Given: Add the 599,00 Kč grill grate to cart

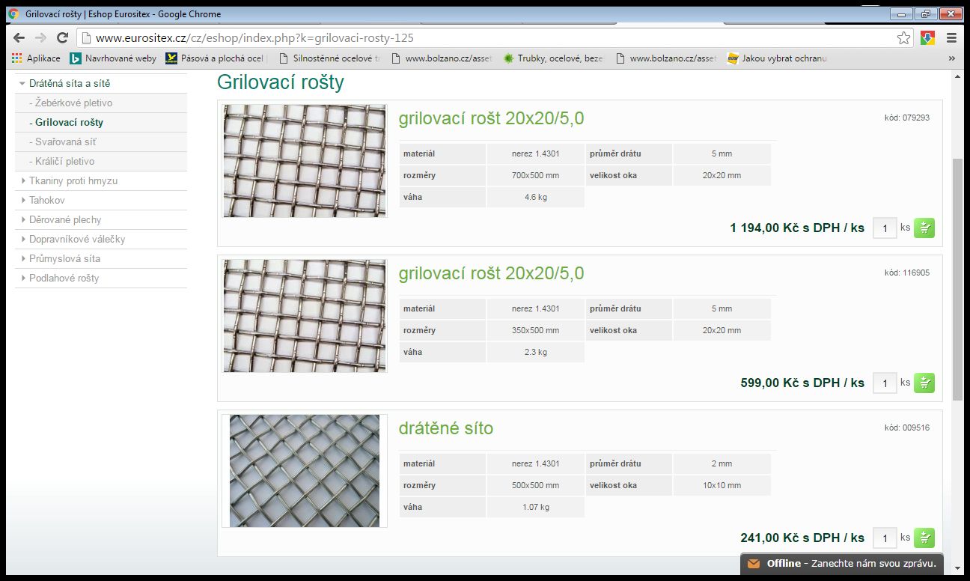Looking at the screenshot, I should 924,383.
